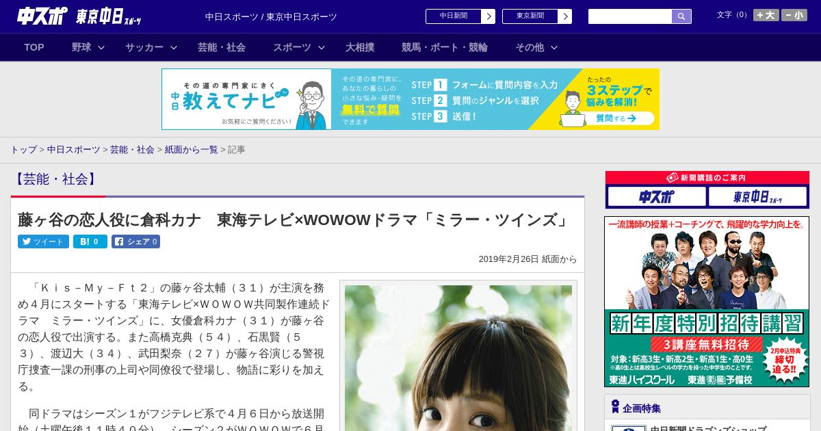The image size is (821, 431).
Task: Click the 企画特集 section heading
Action: [x=642, y=408]
